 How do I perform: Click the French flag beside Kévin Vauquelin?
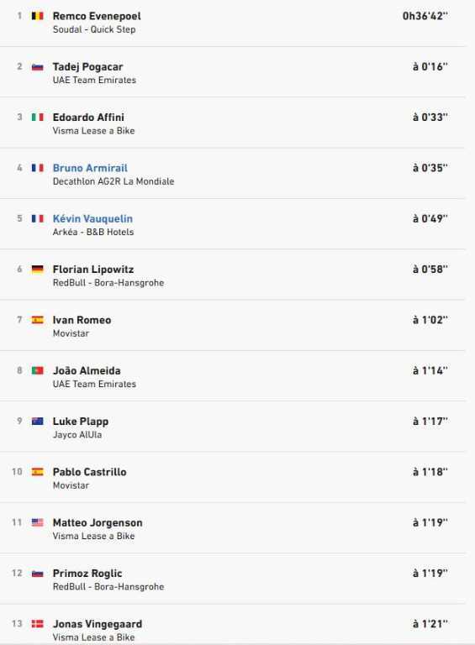[x=38, y=219]
